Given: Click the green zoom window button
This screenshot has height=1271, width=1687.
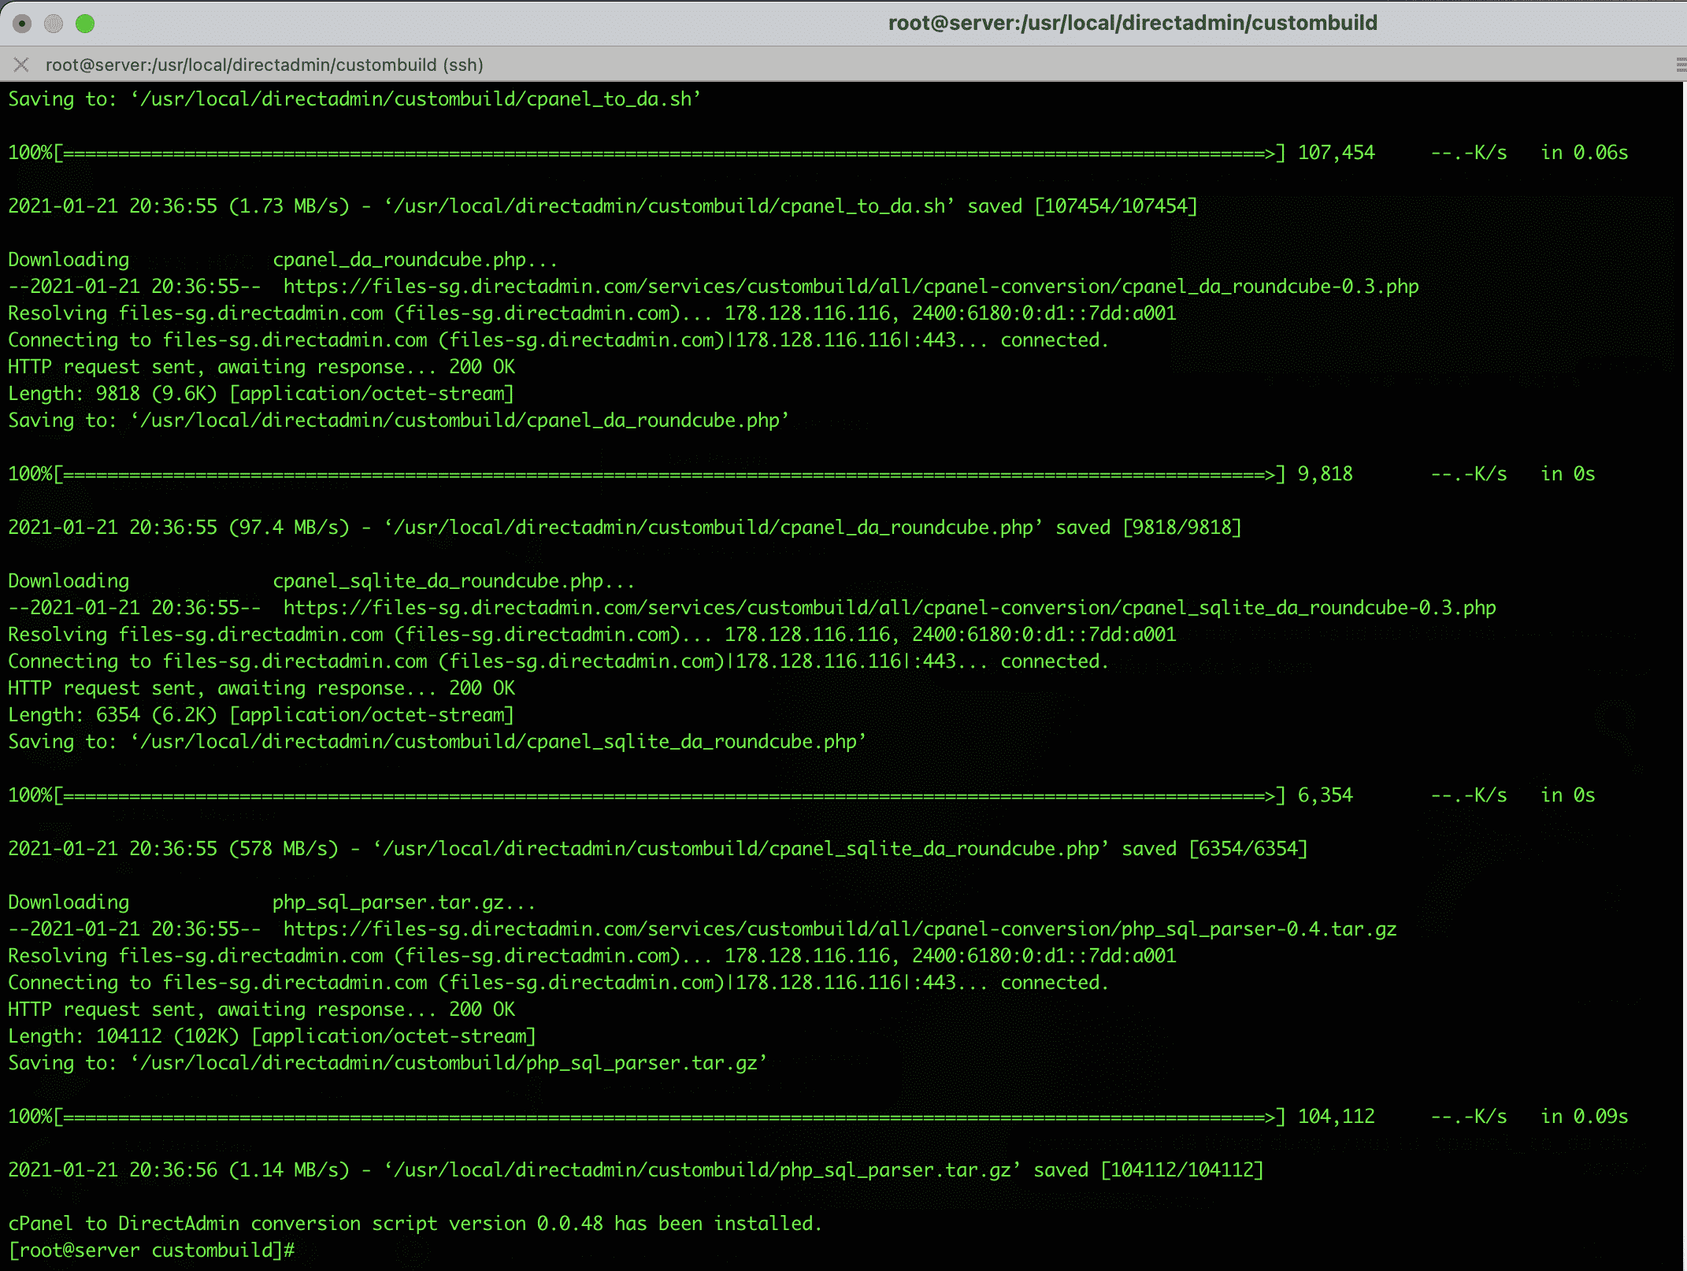Looking at the screenshot, I should point(85,24).
